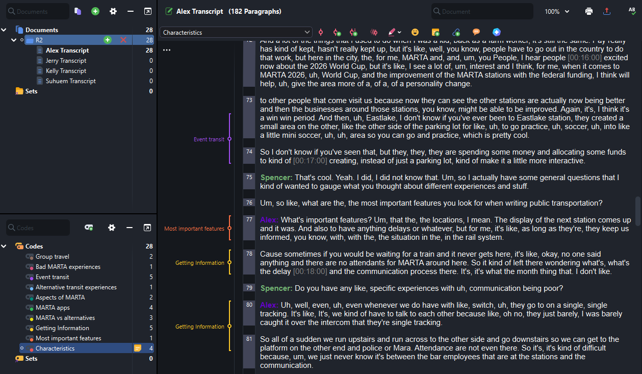
Task: Open the memo note on Characteristics code
Action: coord(137,348)
